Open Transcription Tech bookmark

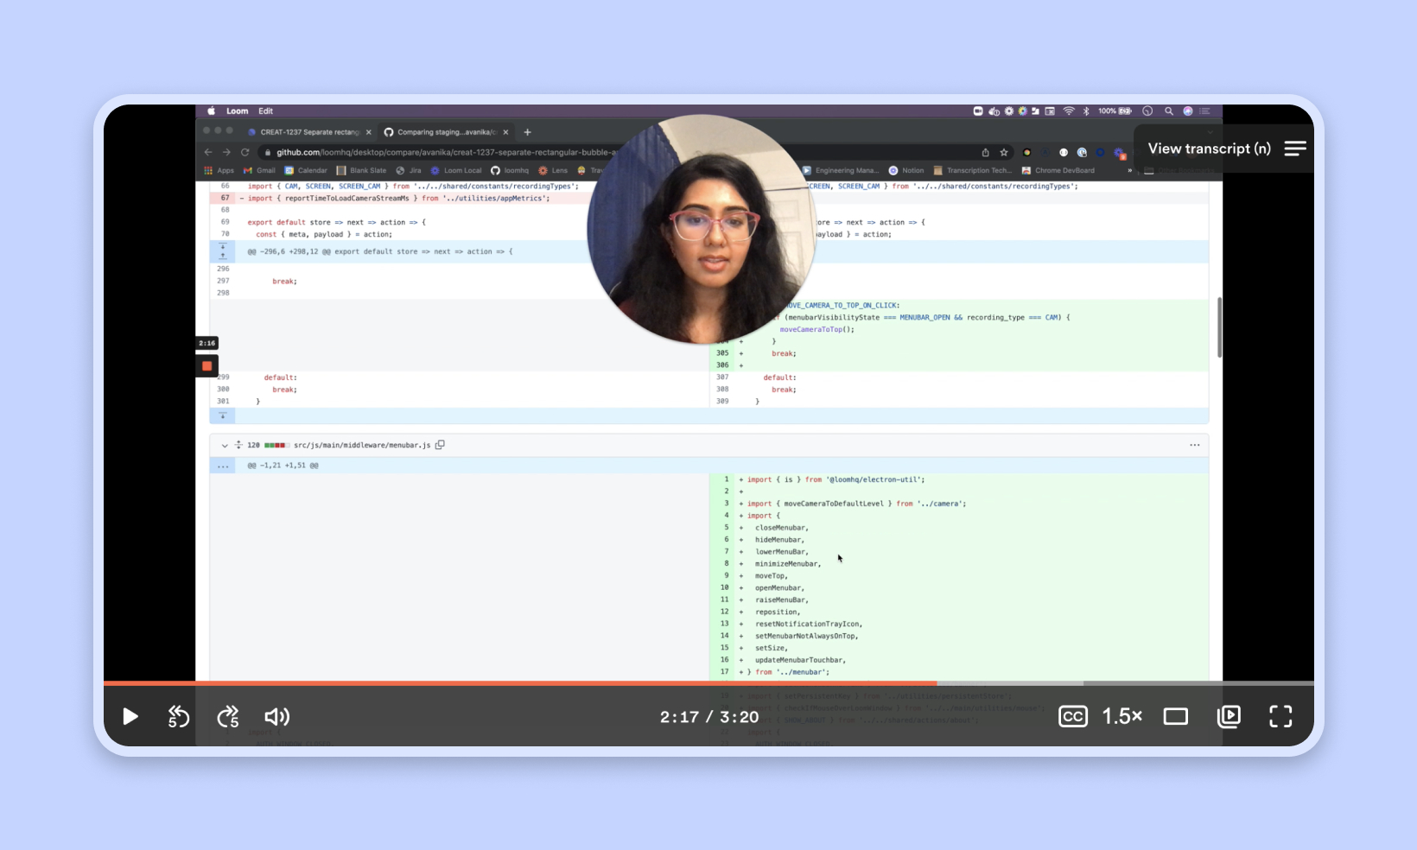(x=972, y=170)
